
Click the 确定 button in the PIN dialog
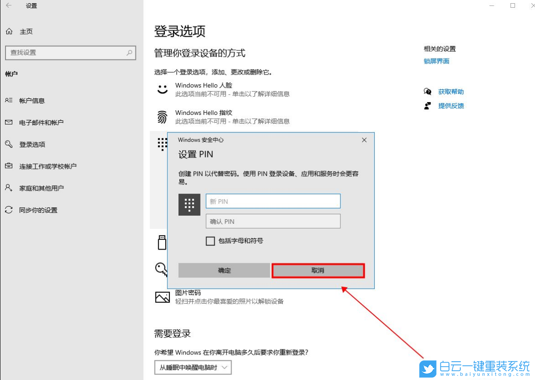pyautogui.click(x=224, y=270)
